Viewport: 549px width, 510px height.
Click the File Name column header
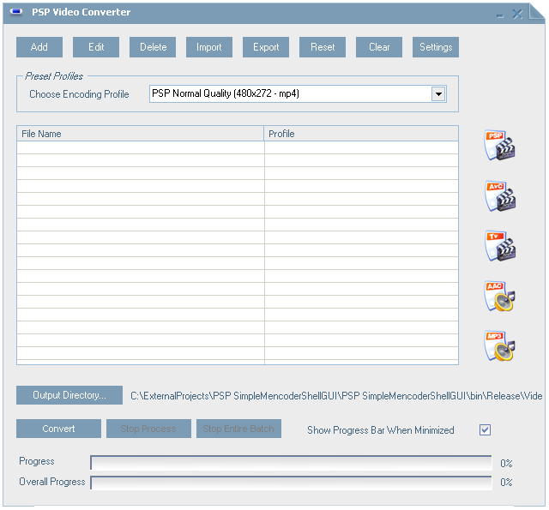(x=140, y=134)
